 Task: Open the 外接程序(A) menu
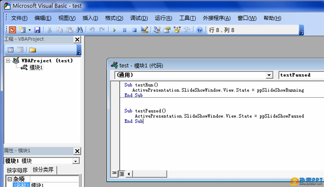[x=216, y=18]
